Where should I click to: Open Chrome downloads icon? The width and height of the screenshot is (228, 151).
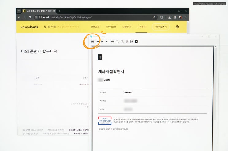(x=170, y=17)
